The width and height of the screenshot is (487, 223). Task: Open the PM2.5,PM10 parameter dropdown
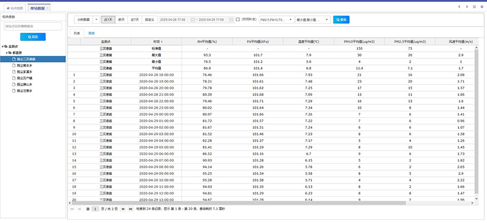click(277, 19)
